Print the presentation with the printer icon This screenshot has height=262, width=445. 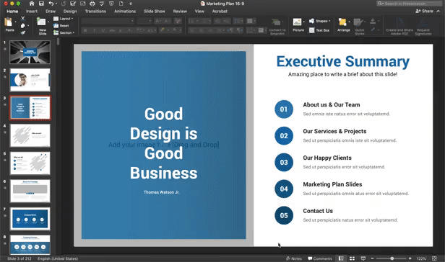(92, 4)
